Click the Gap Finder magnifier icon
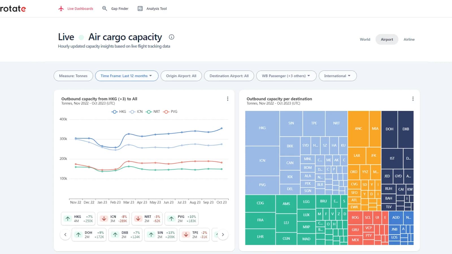 105,8
